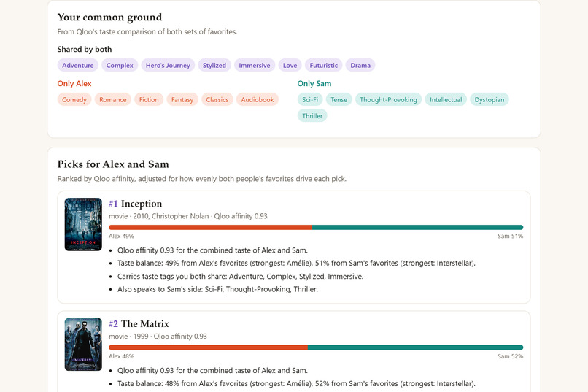Click Sam's Thought-Provoking tag
The width and height of the screenshot is (588, 392).
[x=388, y=99]
